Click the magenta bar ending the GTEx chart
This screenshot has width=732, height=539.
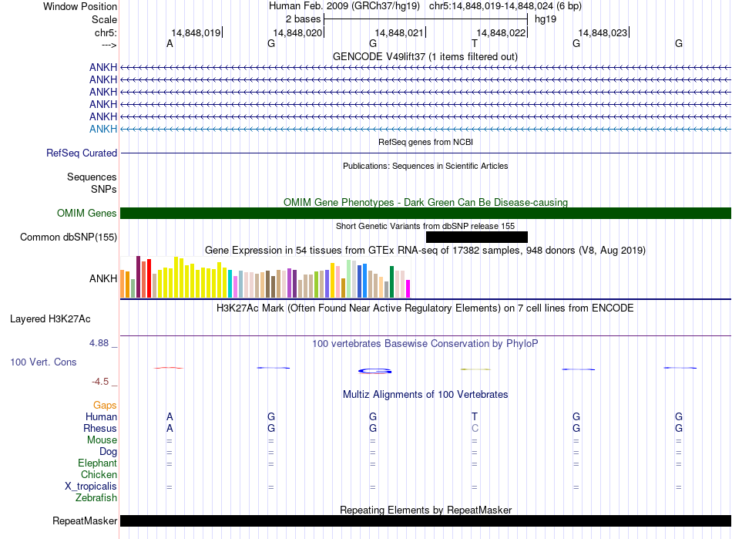click(x=408, y=288)
